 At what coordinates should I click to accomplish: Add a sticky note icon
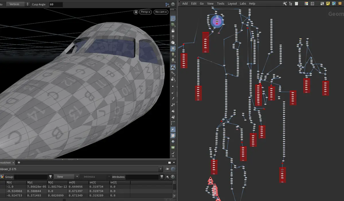click(328, 4)
